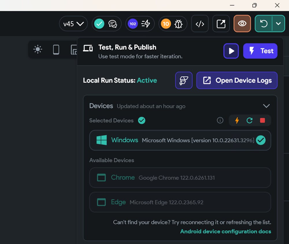This screenshot has width=289, height=244.
Task: Deselect the Windows device checkmark
Action: pos(261,140)
